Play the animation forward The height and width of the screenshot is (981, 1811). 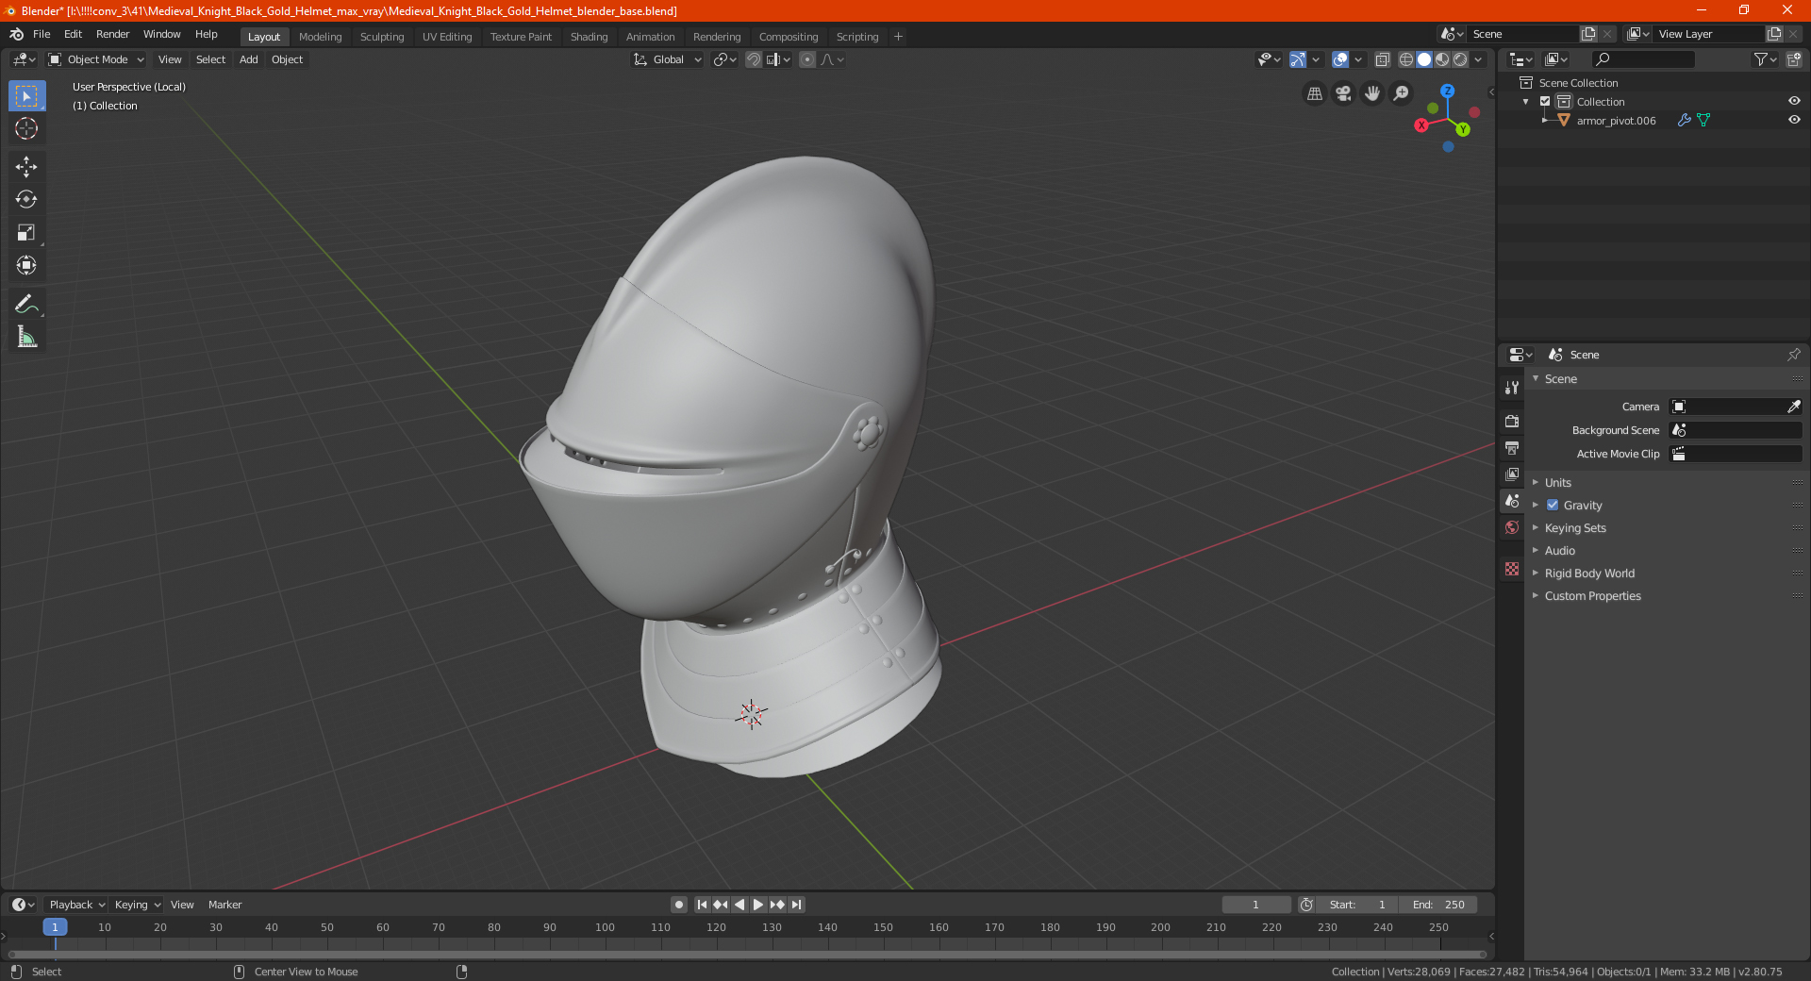(x=758, y=905)
